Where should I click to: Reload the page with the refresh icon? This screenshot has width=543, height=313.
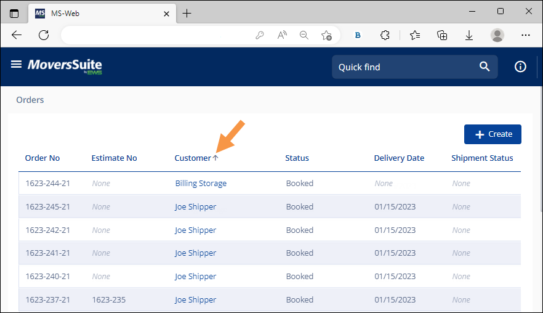pos(44,35)
